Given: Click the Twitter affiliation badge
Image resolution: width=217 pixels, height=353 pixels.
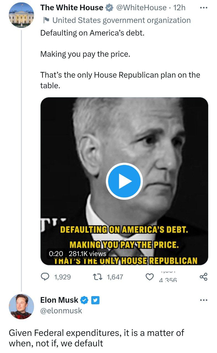Looking at the screenshot, I should click(x=95, y=300).
